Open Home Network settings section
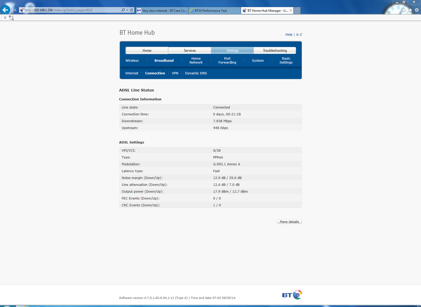This screenshot has height=307, width=421. (196, 60)
